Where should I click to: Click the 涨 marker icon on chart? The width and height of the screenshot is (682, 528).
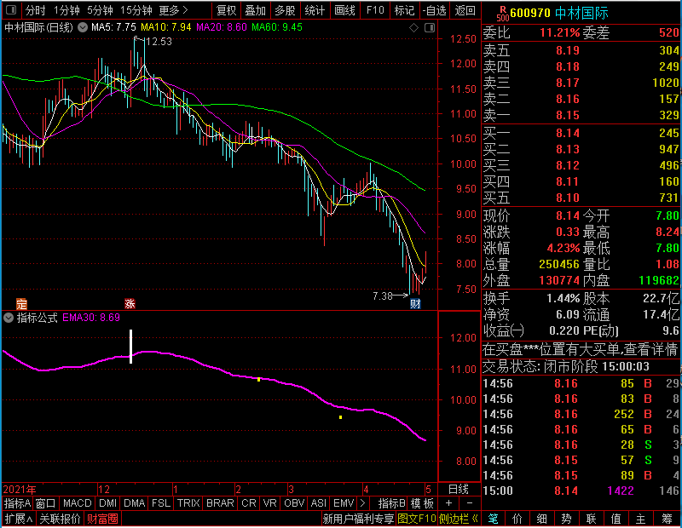130,304
